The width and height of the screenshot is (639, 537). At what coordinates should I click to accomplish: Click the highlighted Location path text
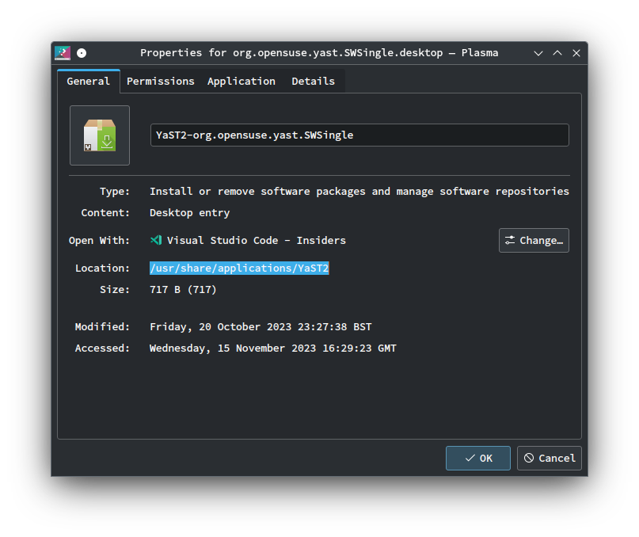(239, 268)
